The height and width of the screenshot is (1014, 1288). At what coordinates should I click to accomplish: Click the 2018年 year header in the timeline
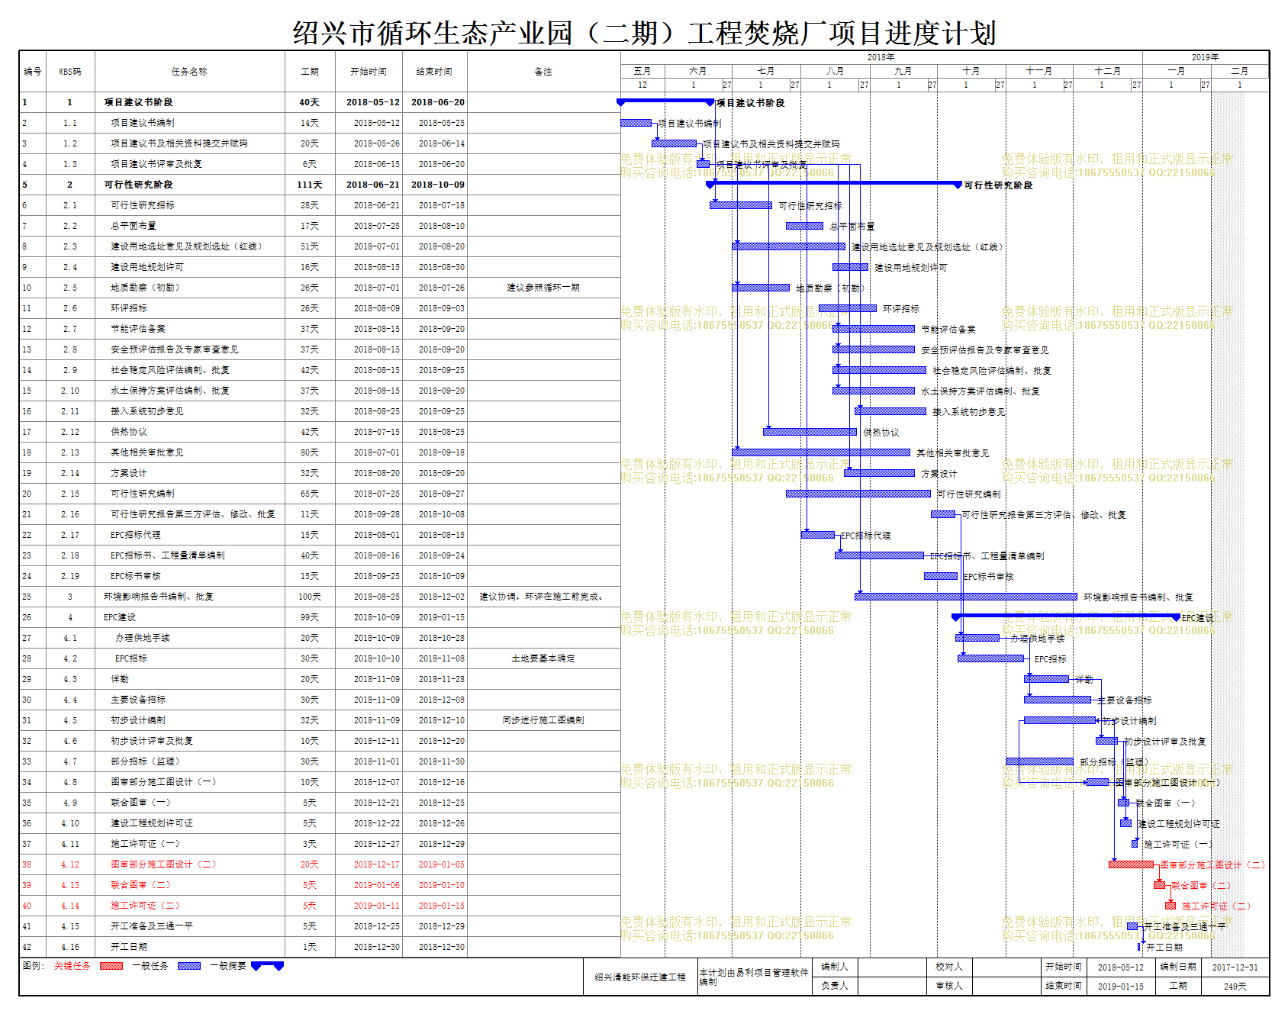881,57
